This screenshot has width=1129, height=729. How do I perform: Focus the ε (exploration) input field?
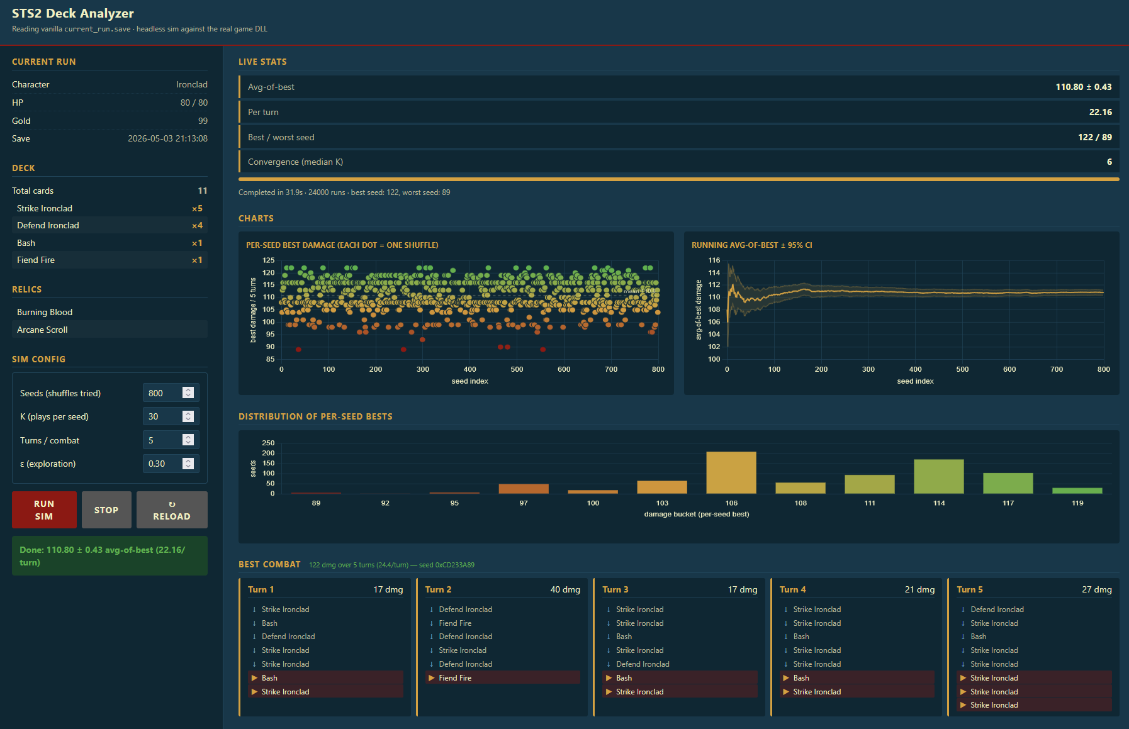(x=171, y=463)
